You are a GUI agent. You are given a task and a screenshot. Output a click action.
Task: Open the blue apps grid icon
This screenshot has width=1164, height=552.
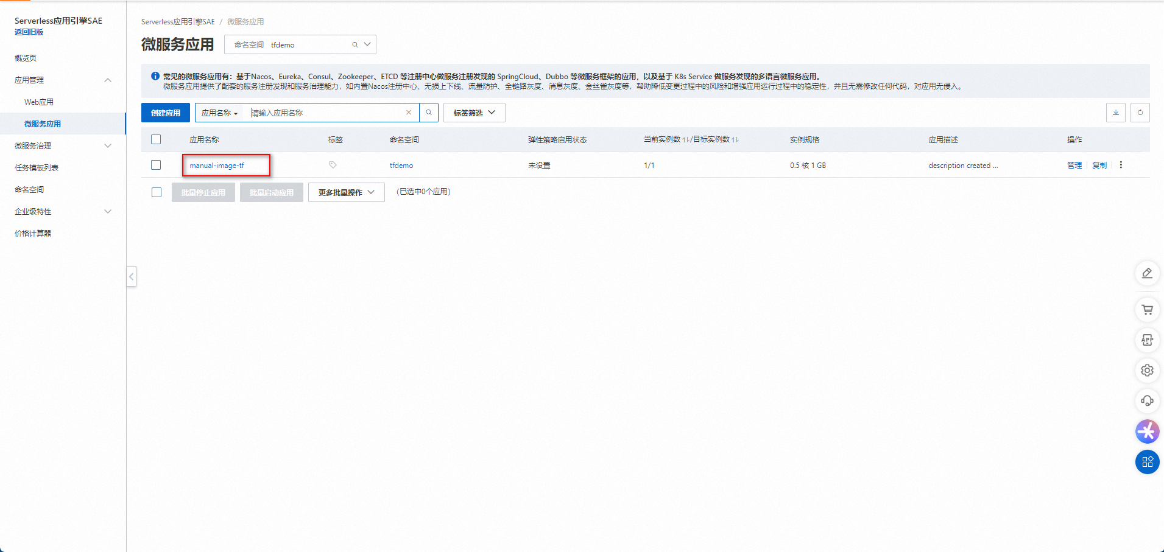point(1147,462)
